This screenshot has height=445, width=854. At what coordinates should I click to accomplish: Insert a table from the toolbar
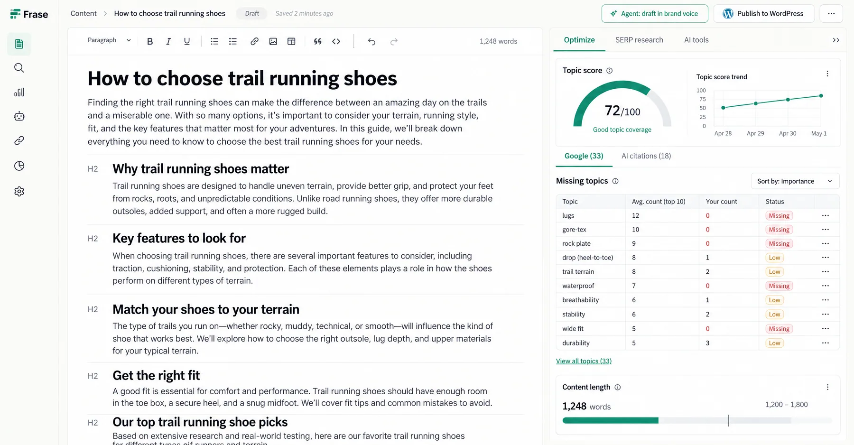point(291,41)
